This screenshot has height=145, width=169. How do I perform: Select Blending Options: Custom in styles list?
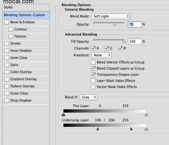coord(26,15)
